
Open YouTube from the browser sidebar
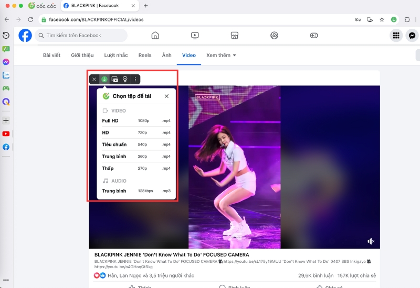pyautogui.click(x=6, y=134)
